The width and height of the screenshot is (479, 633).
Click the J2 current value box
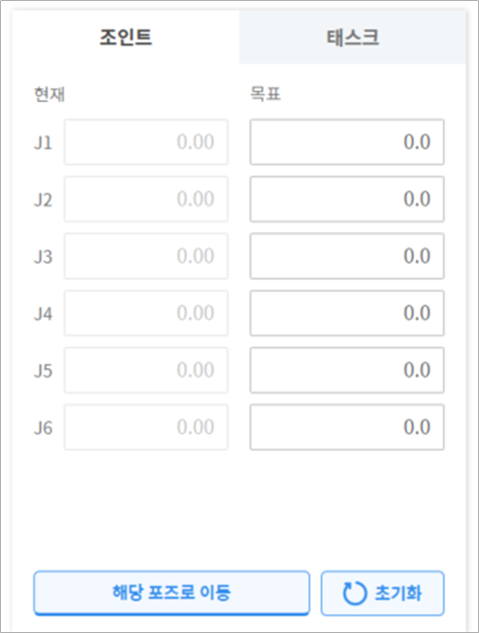(x=146, y=199)
